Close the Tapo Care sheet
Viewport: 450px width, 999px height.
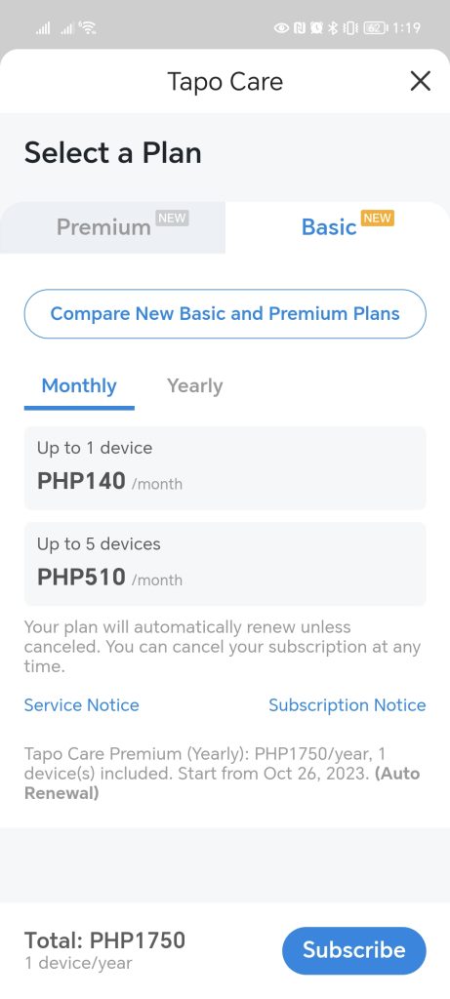point(420,81)
